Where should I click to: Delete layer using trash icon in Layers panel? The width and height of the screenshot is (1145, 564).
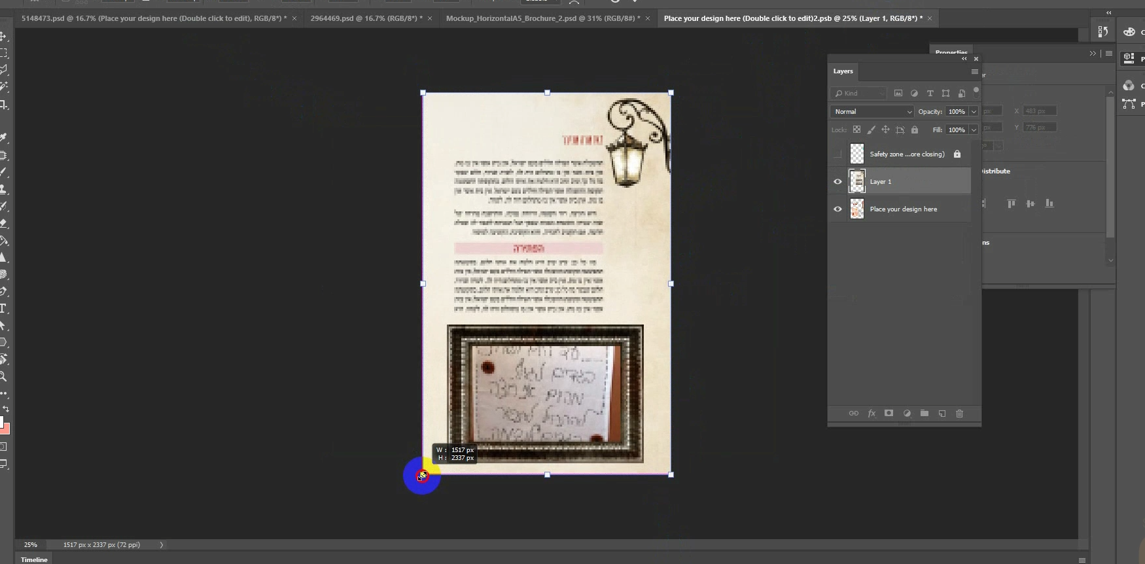pos(959,414)
